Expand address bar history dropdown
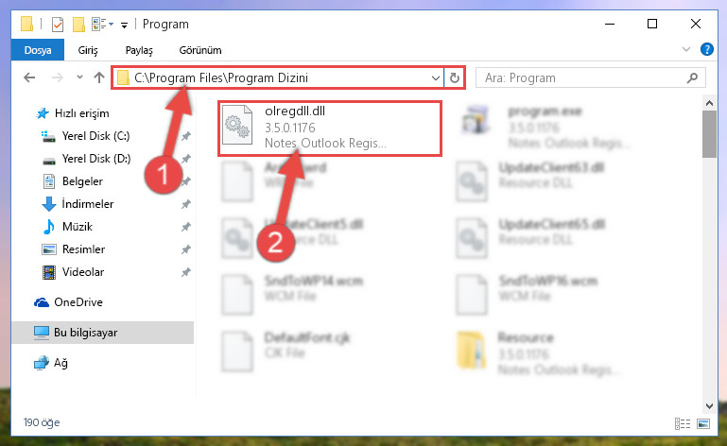This screenshot has height=446, width=727. click(x=436, y=77)
